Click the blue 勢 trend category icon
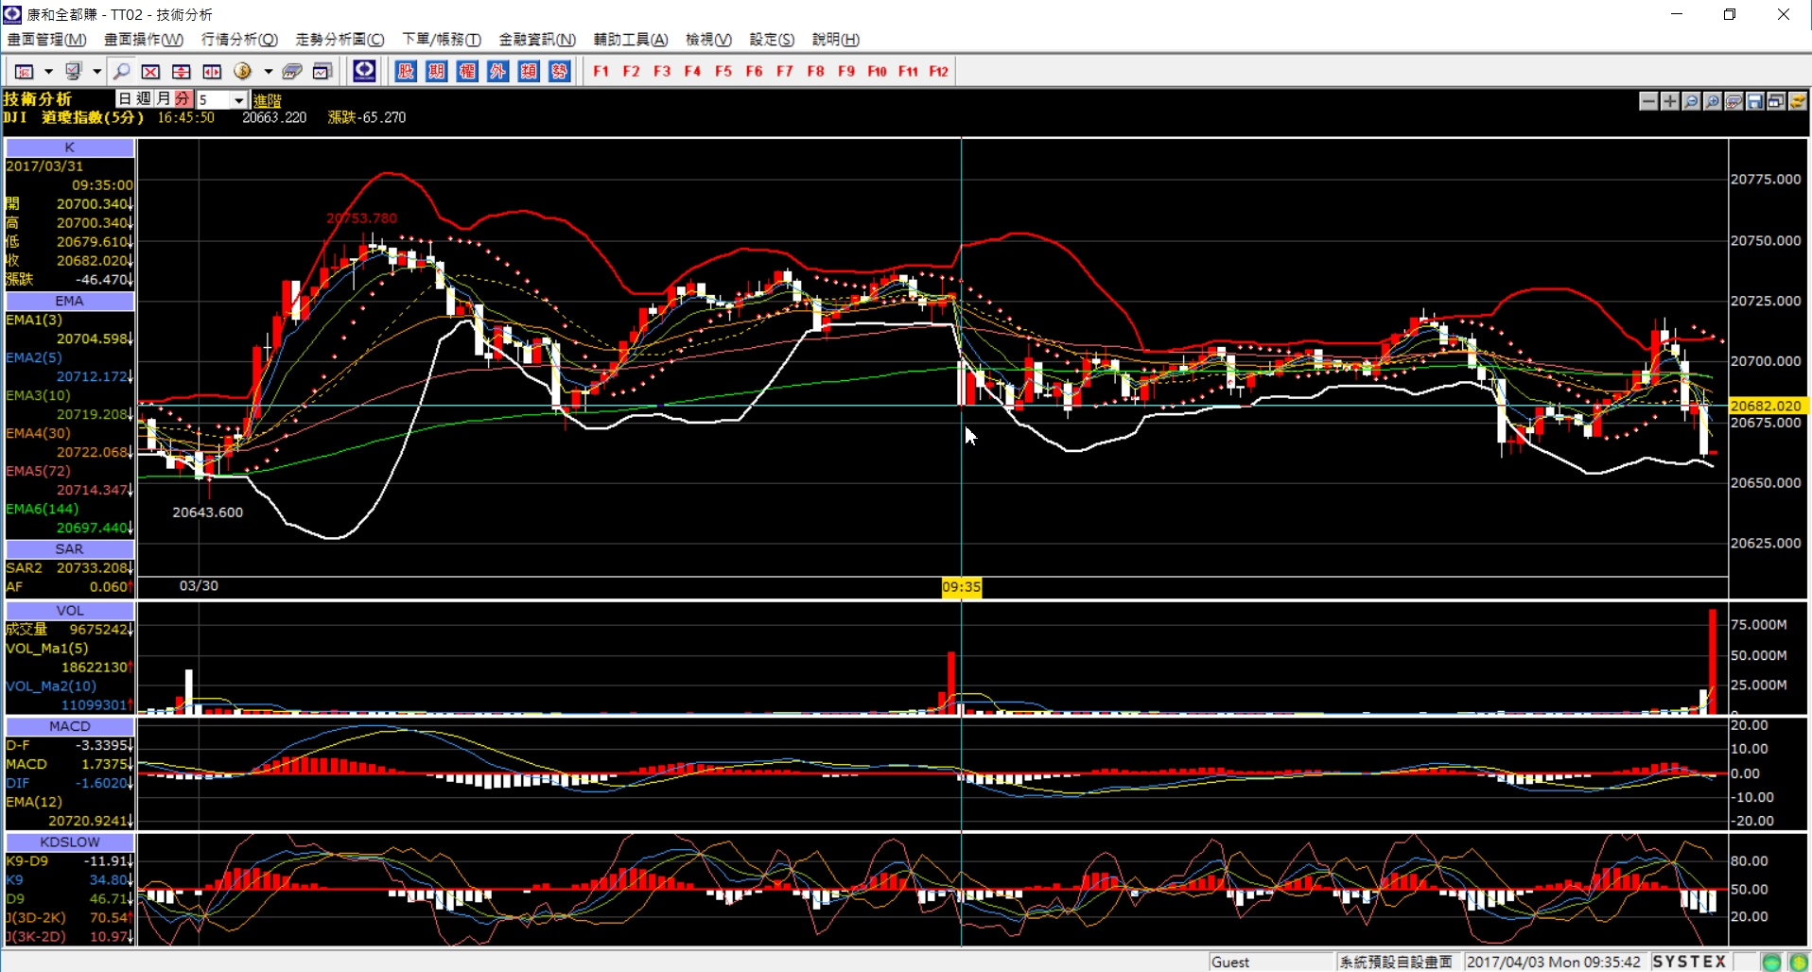The height and width of the screenshot is (972, 1812). pyautogui.click(x=559, y=71)
